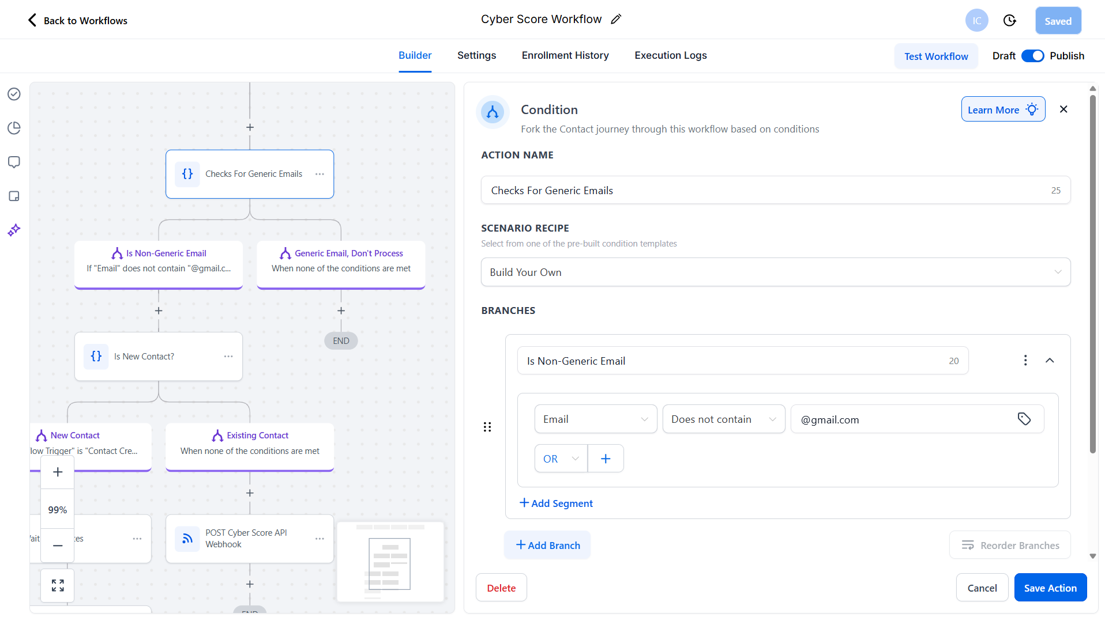Open the Execution Logs tab
The image size is (1105, 621).
(671, 55)
